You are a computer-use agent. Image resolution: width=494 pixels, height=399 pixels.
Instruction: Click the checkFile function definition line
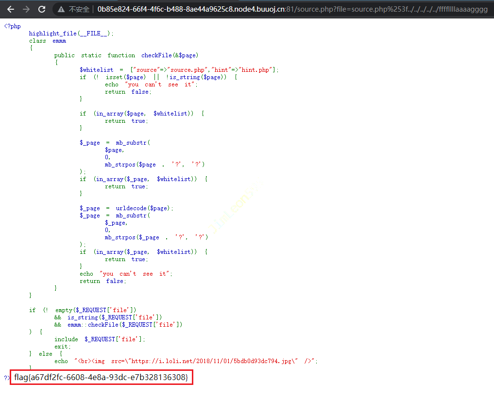(126, 55)
